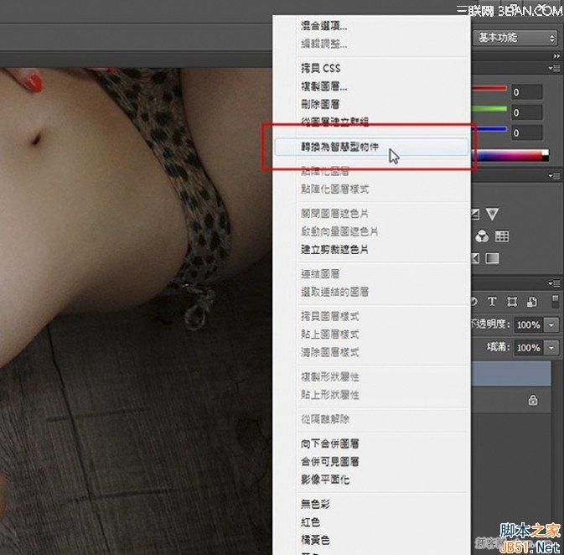Open the 填滿 percentage dropdown arrow
The image size is (564, 555).
[x=551, y=348]
